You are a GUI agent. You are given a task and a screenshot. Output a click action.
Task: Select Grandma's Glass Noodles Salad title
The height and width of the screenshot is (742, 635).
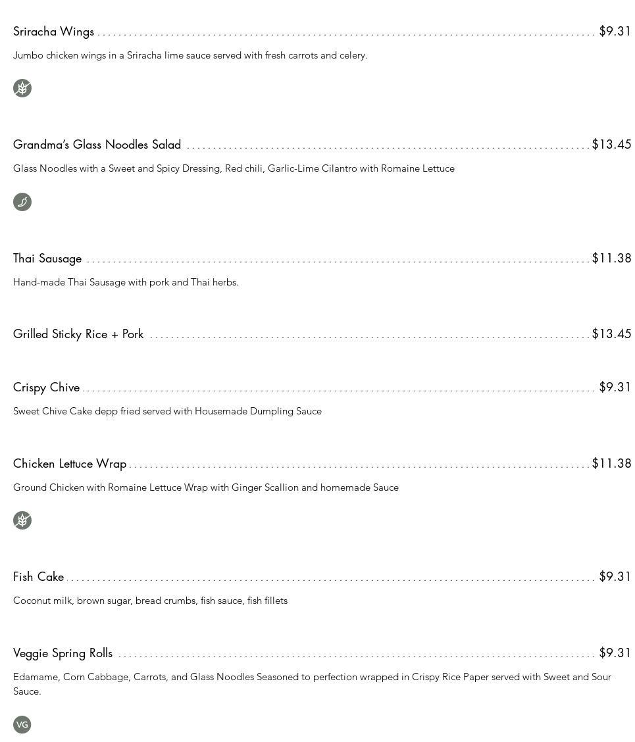coord(97,145)
